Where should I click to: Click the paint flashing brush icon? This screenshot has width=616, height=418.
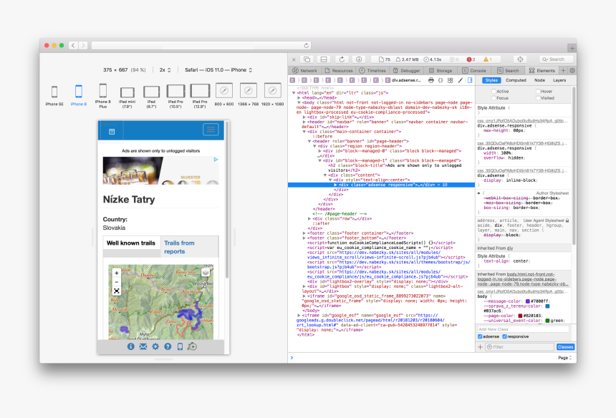click(x=460, y=80)
